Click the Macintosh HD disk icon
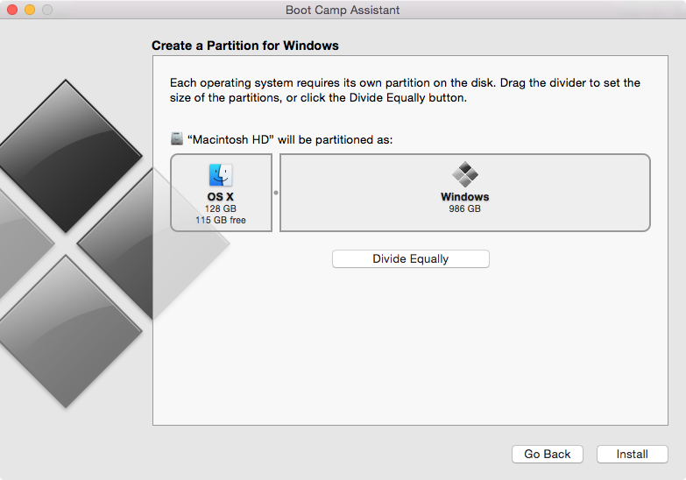 coord(177,138)
